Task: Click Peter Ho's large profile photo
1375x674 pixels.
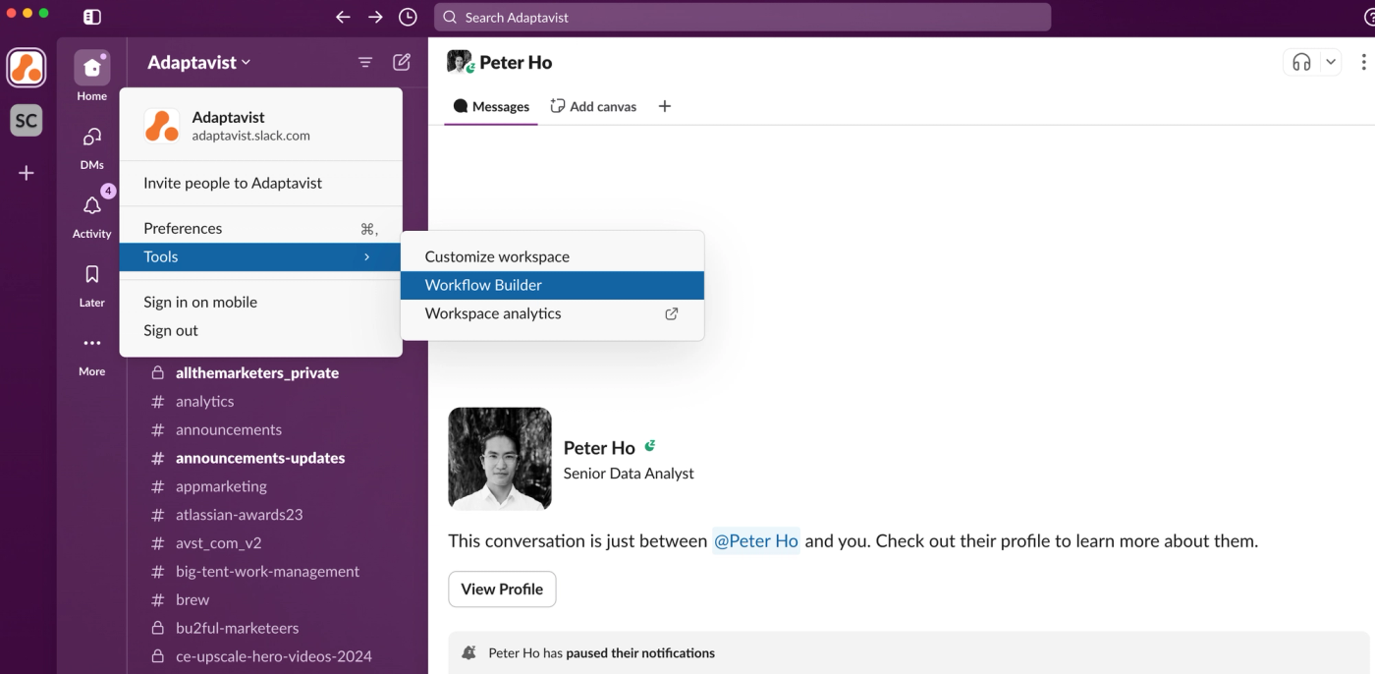Action: tap(500, 459)
